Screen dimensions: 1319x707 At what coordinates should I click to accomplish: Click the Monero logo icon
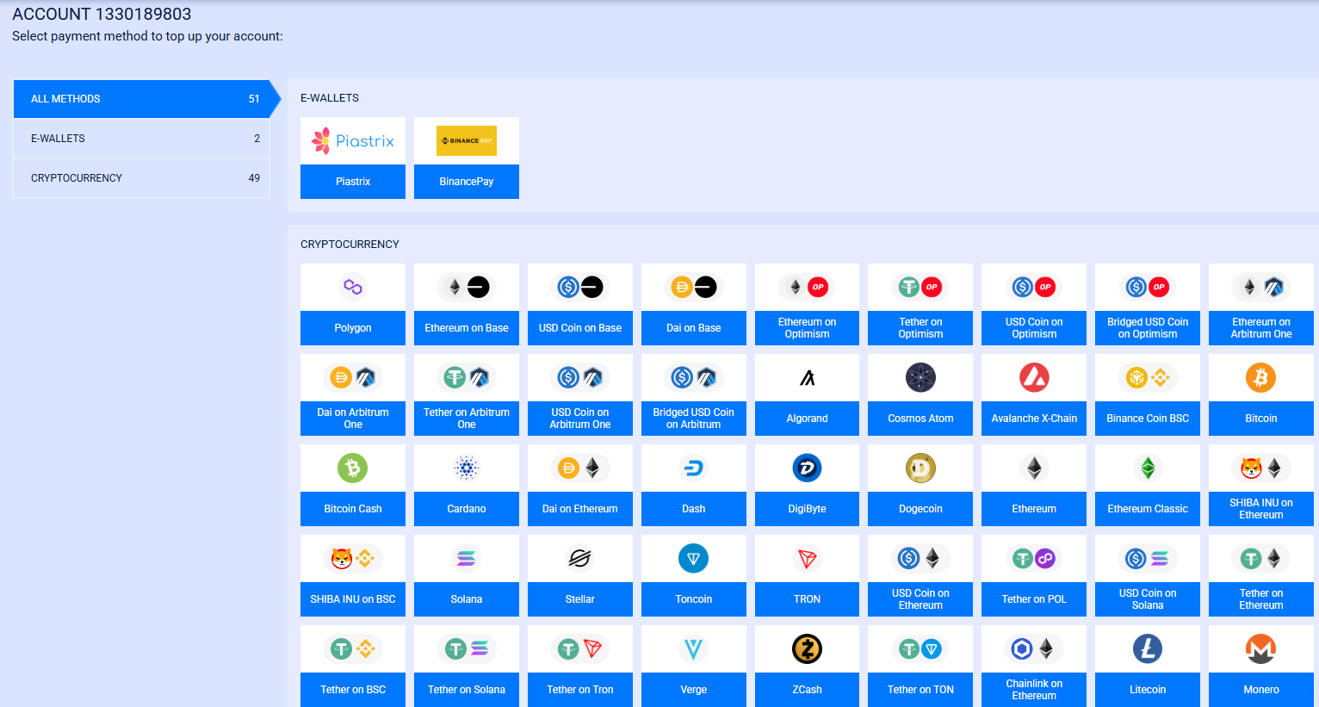(x=1261, y=648)
